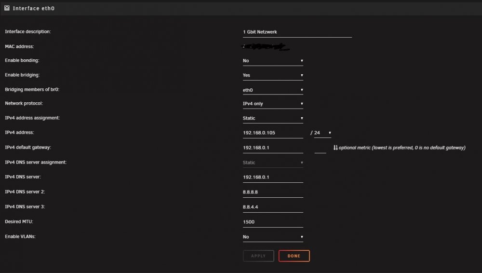Click the 'Enable VLANs:' label

click(20, 236)
